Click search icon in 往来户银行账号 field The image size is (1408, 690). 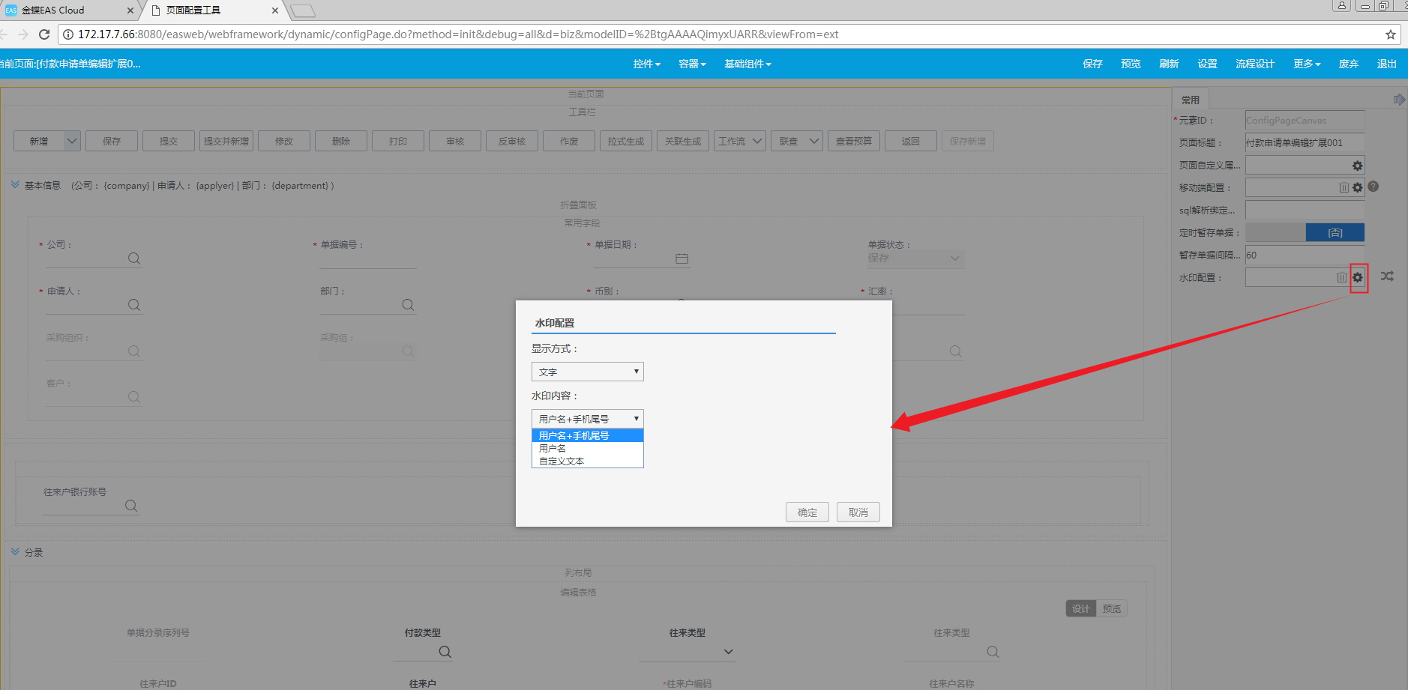131,506
